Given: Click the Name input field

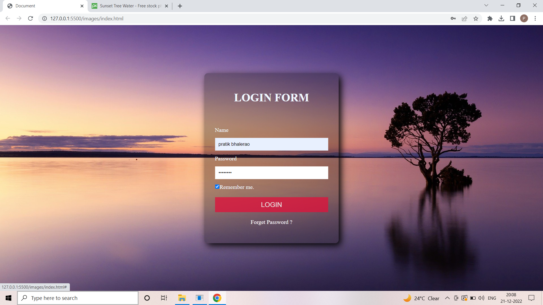Looking at the screenshot, I should pyautogui.click(x=271, y=144).
